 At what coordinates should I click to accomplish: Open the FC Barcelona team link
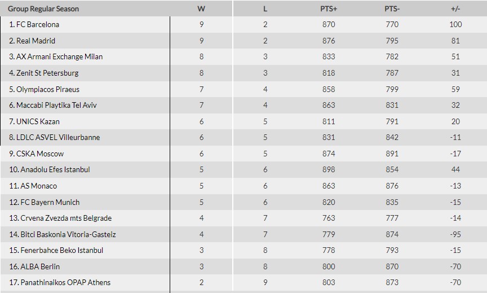37,25
